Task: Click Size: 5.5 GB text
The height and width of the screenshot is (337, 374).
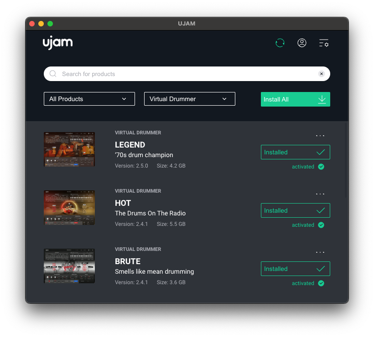Action: tap(171, 224)
